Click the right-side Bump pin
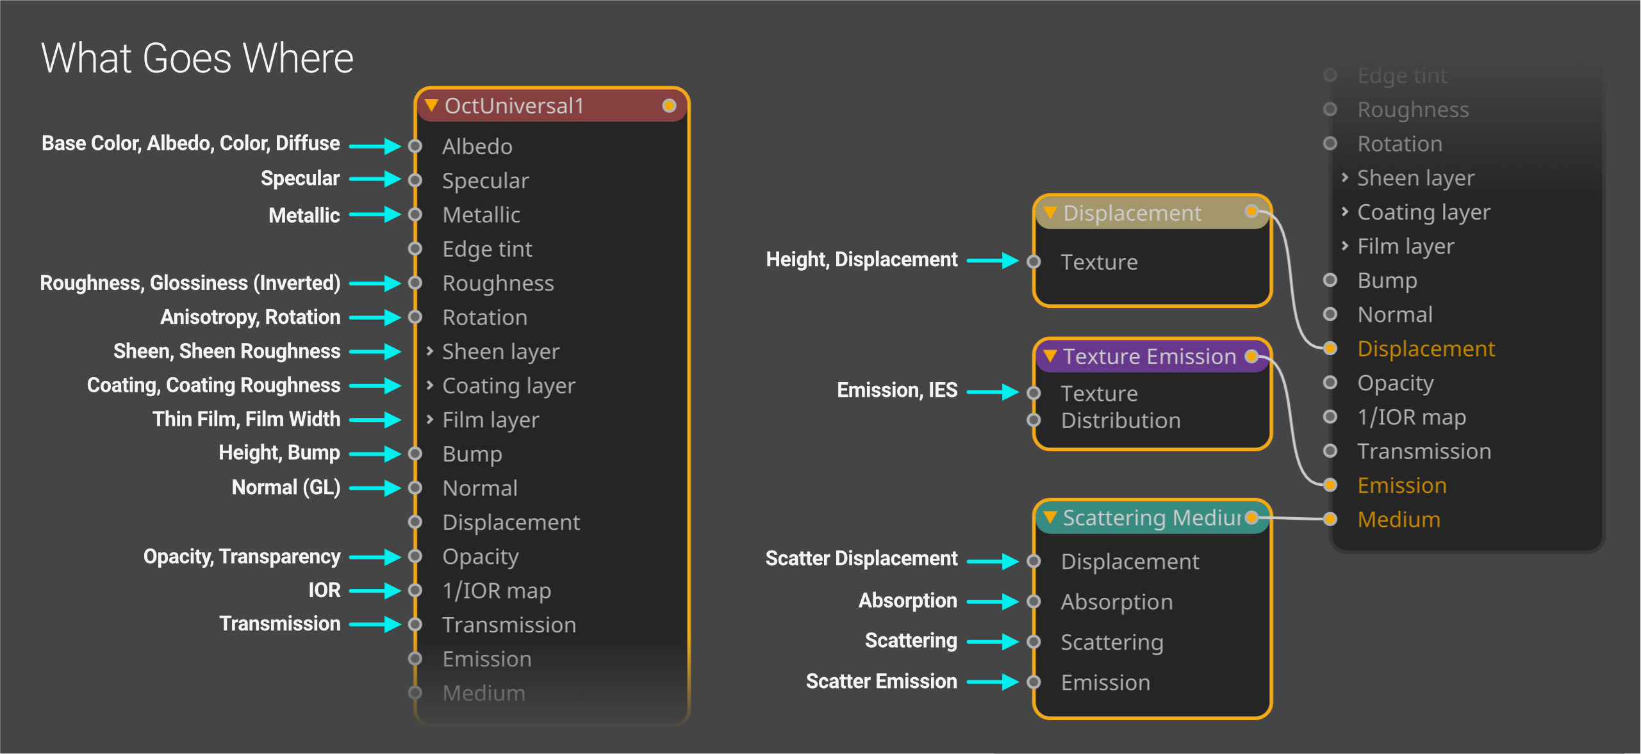Screen dimensions: 1641x754 (1330, 280)
